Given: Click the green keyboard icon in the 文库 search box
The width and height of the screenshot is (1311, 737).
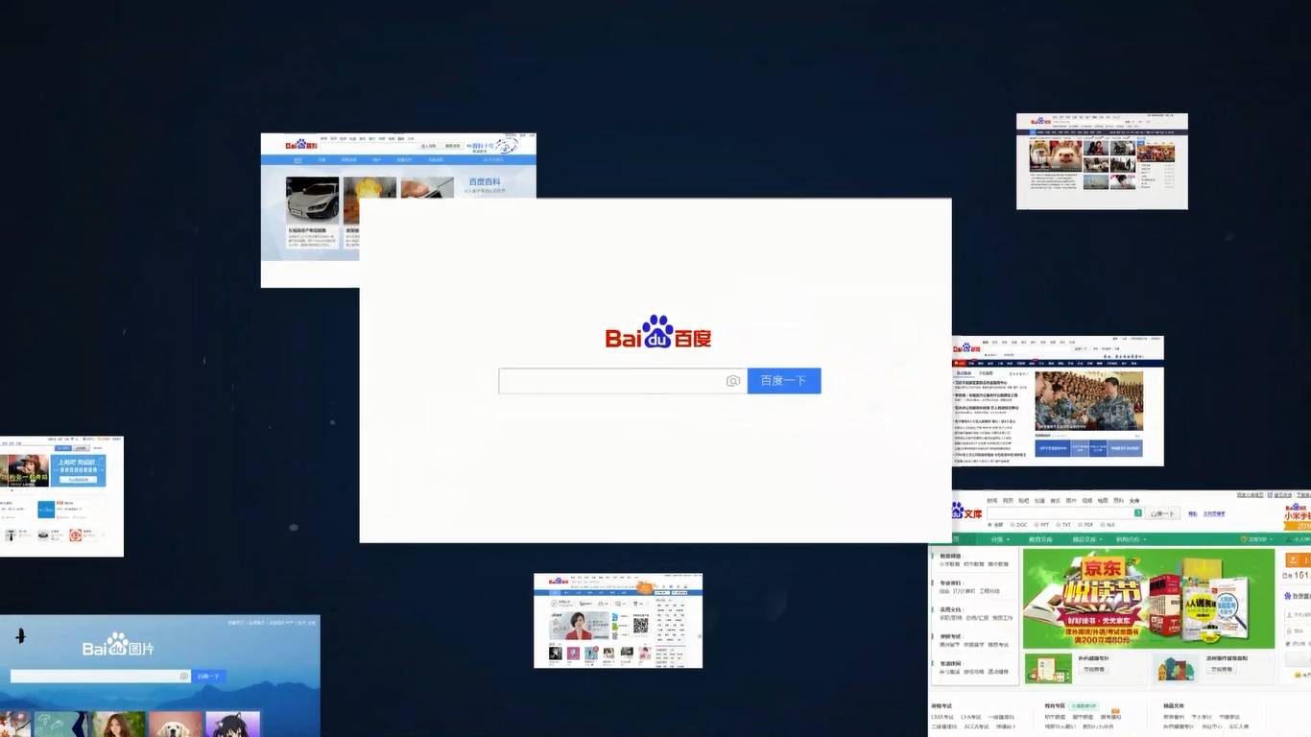Looking at the screenshot, I should (1139, 513).
